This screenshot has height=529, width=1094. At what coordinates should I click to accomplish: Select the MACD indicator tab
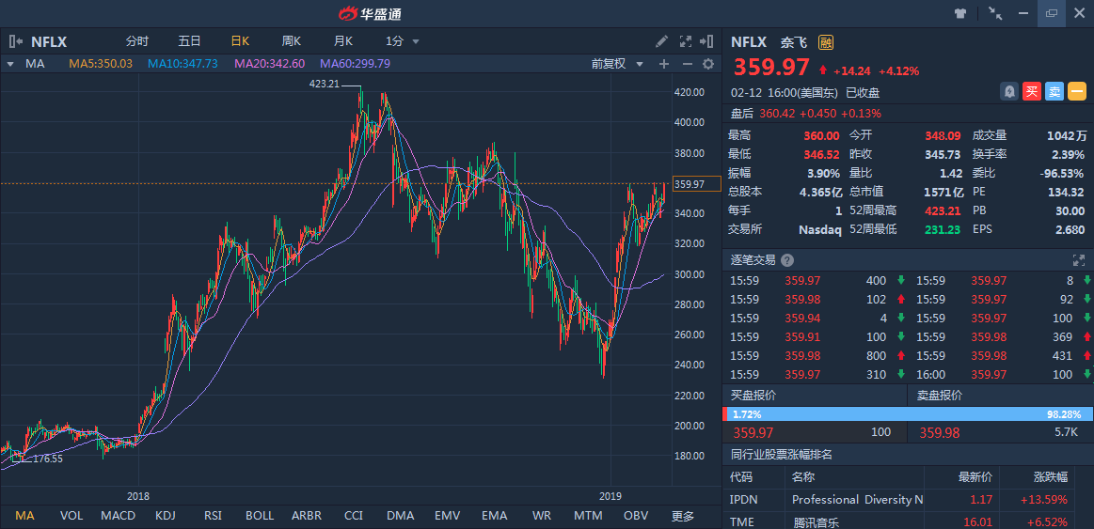pos(118,516)
